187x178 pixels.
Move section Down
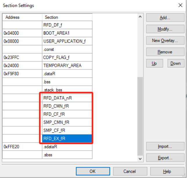tap(176, 63)
